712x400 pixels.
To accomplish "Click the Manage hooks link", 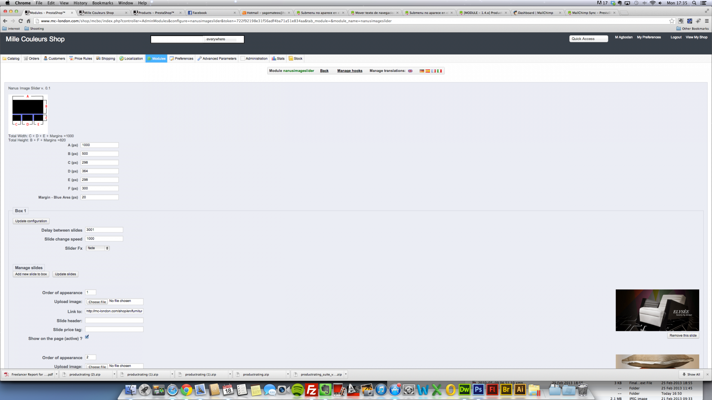I will 349,71.
